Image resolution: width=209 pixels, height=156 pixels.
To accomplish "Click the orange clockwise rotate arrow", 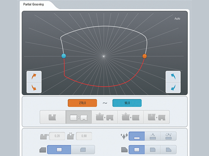I will [34, 77].
